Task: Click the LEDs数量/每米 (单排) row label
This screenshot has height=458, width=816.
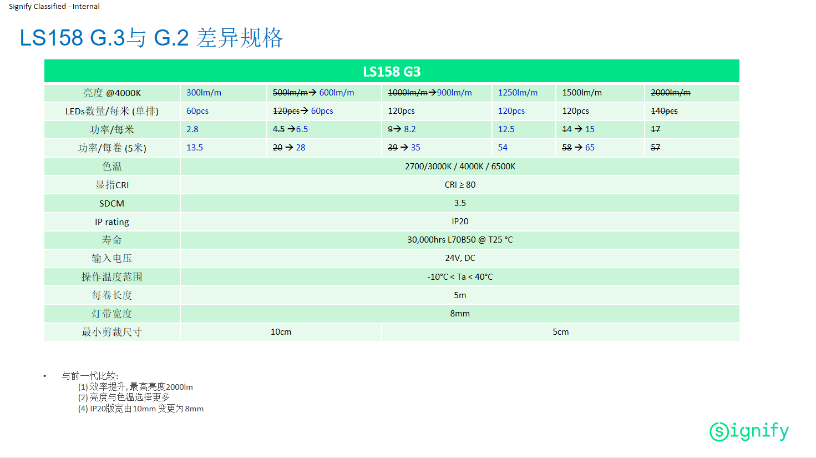Action: click(x=112, y=111)
